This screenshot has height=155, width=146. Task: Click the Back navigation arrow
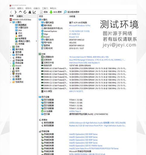coord(11,12)
